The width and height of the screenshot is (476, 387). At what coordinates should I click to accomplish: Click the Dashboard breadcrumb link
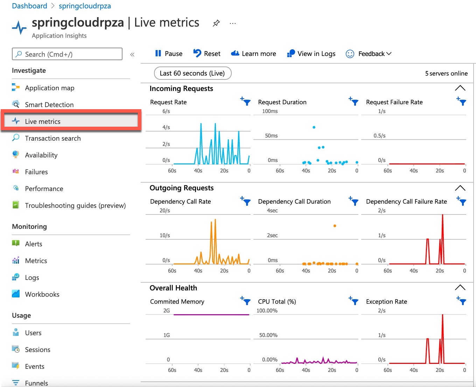coord(29,6)
